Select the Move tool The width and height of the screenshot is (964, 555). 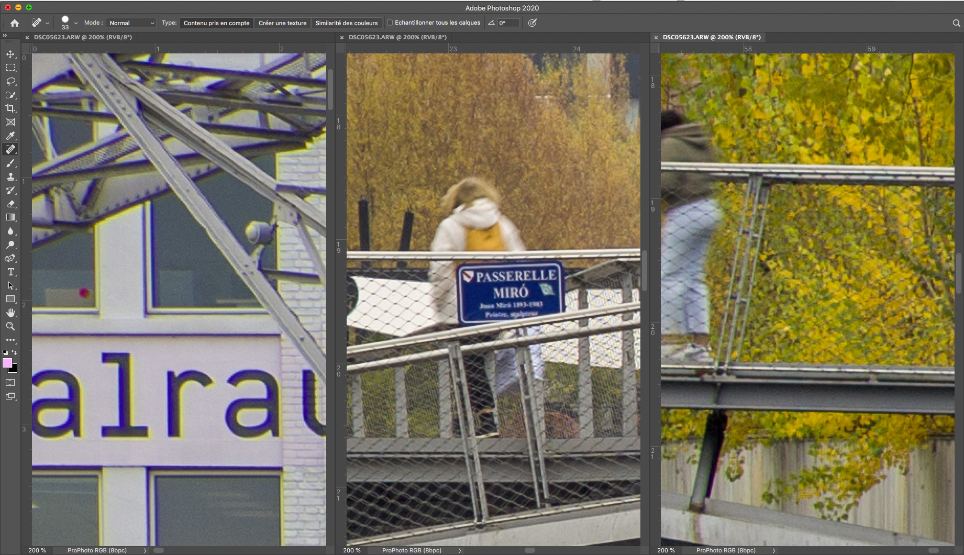(10, 54)
